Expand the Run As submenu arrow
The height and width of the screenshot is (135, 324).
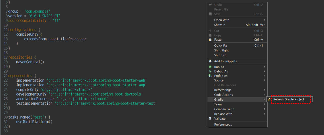click(x=264, y=67)
